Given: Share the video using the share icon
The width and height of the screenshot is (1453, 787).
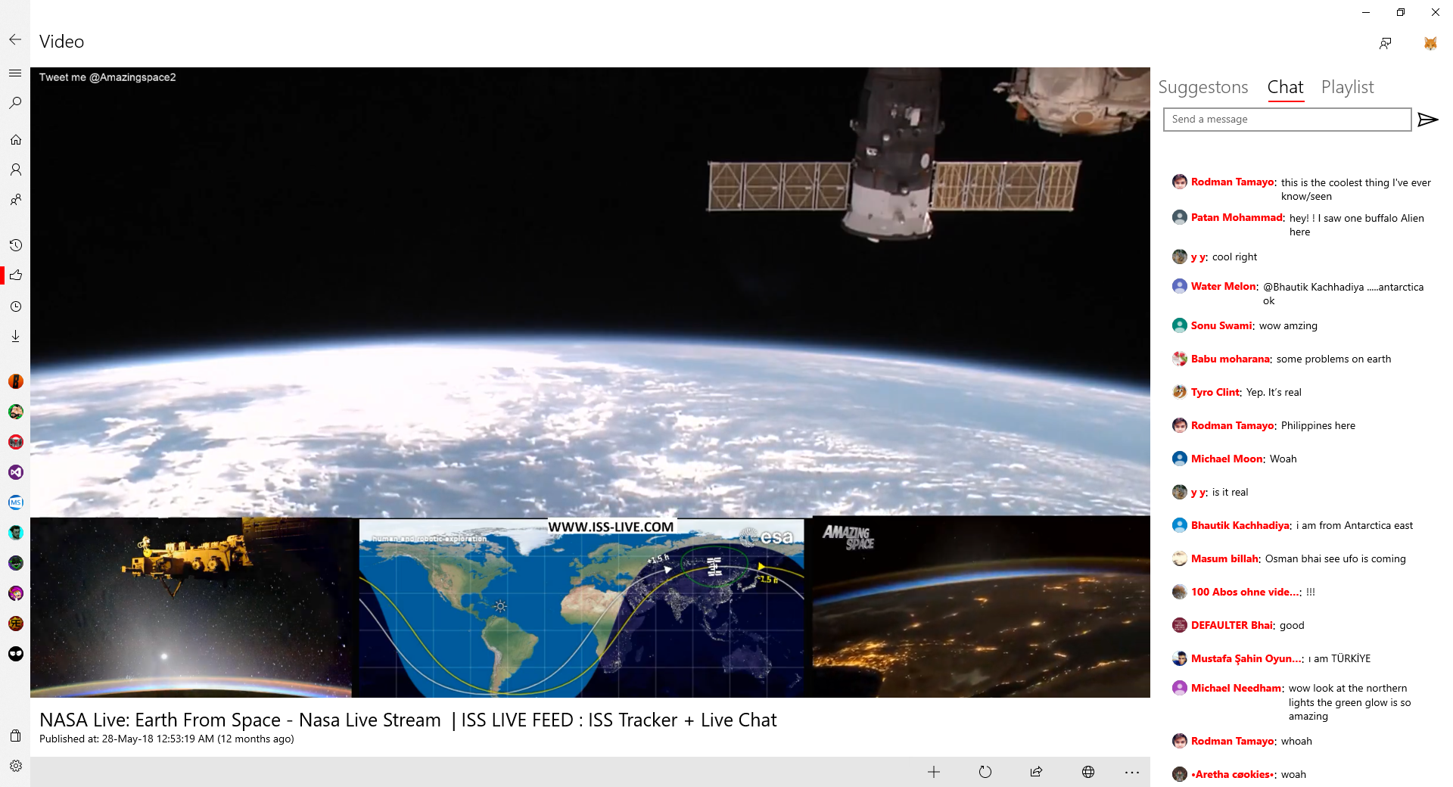Looking at the screenshot, I should coord(1036,772).
